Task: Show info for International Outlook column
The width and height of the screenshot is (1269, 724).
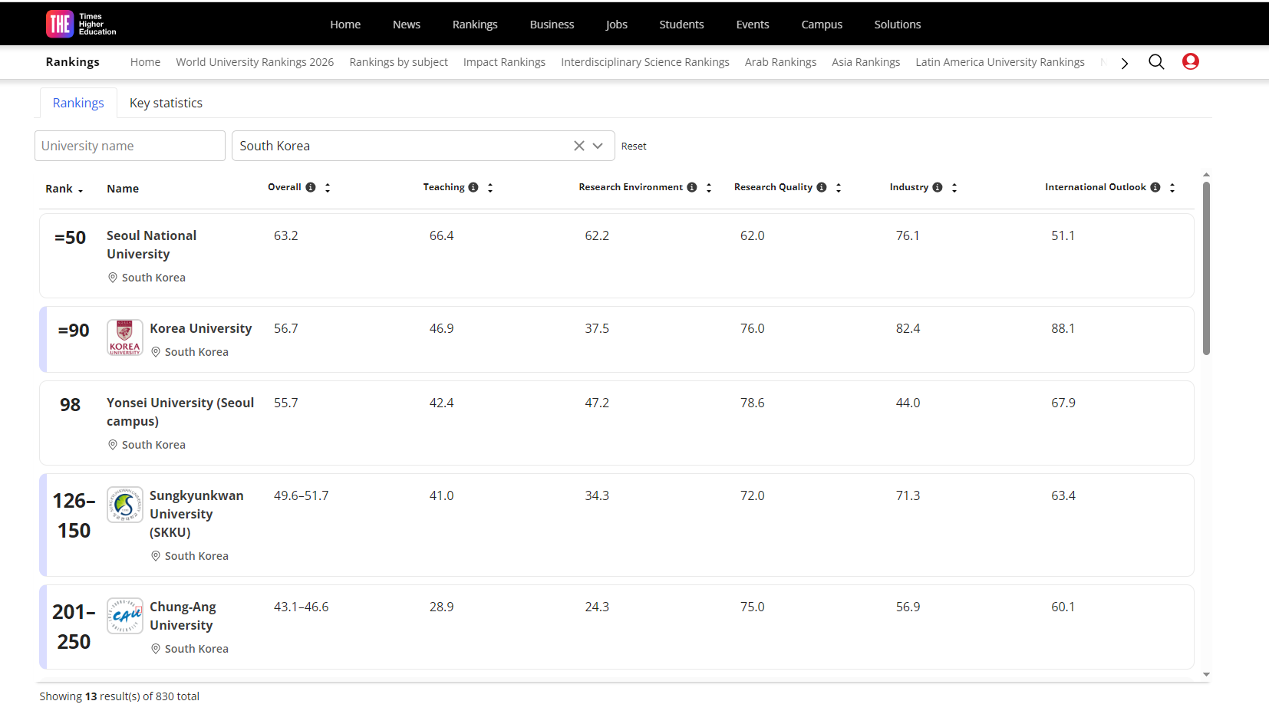Action: click(x=1155, y=187)
